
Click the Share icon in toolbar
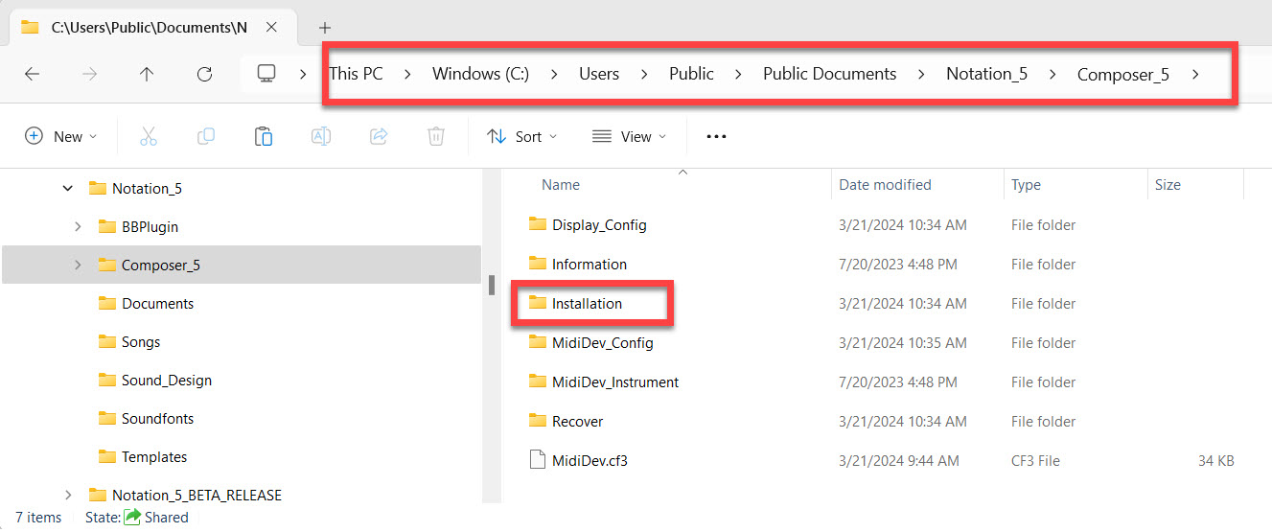pos(379,136)
